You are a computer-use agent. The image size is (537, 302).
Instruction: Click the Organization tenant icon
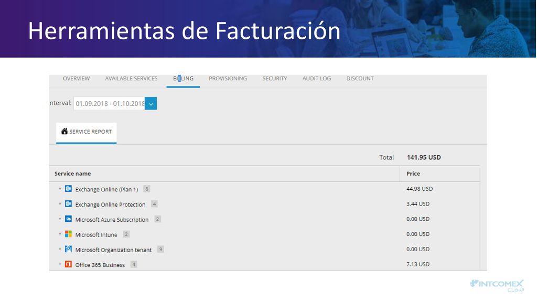(69, 249)
